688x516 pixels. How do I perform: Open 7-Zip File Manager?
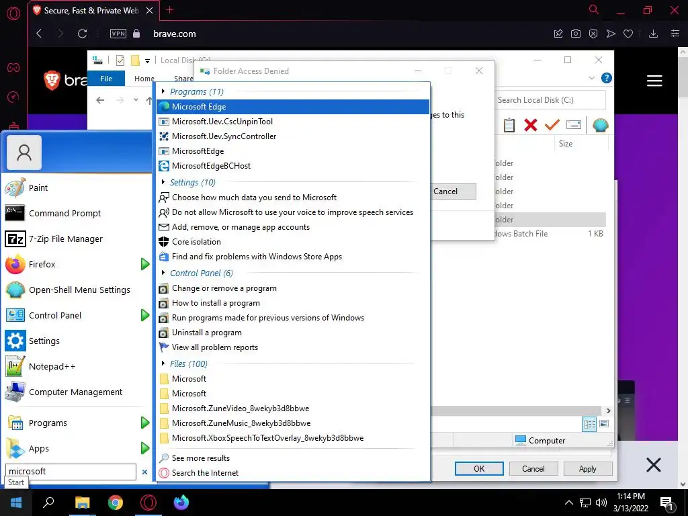(x=77, y=239)
